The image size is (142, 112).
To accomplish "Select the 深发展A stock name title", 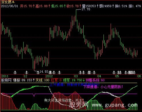I will point(8,2).
